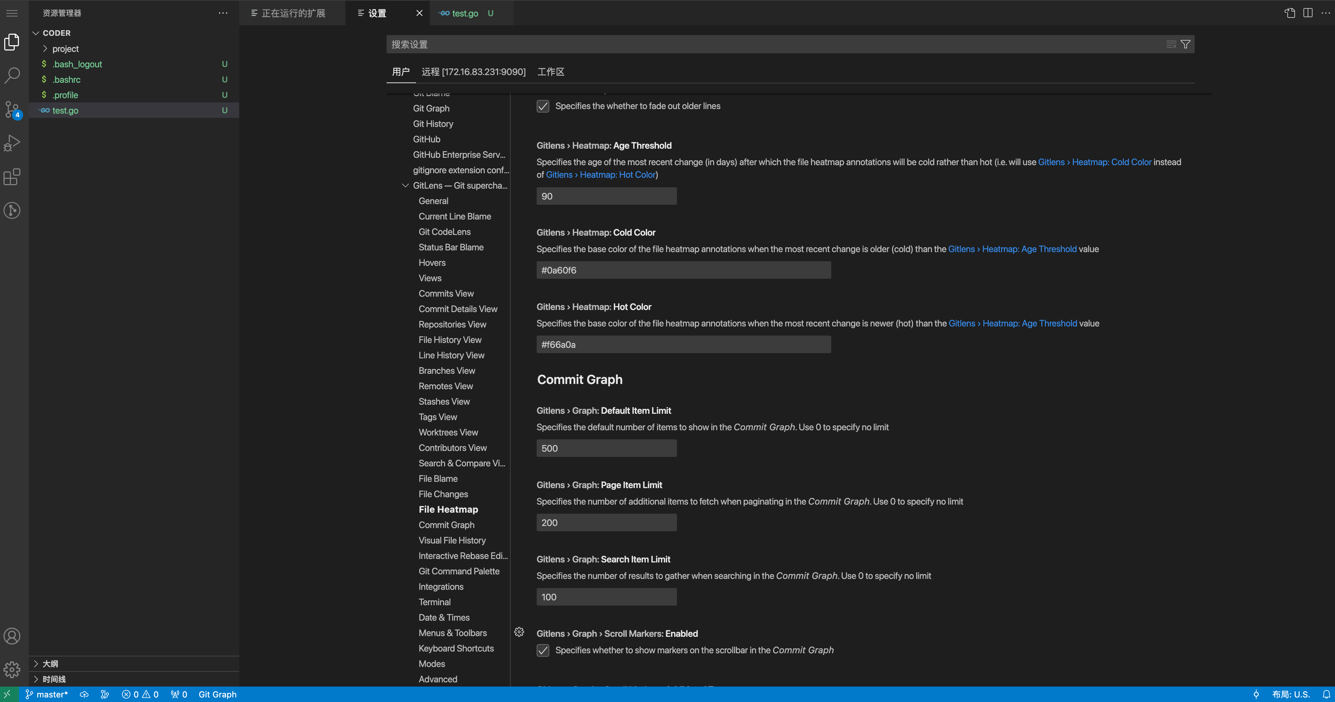Open the Extensions view
This screenshot has width=1335, height=702.
click(12, 177)
